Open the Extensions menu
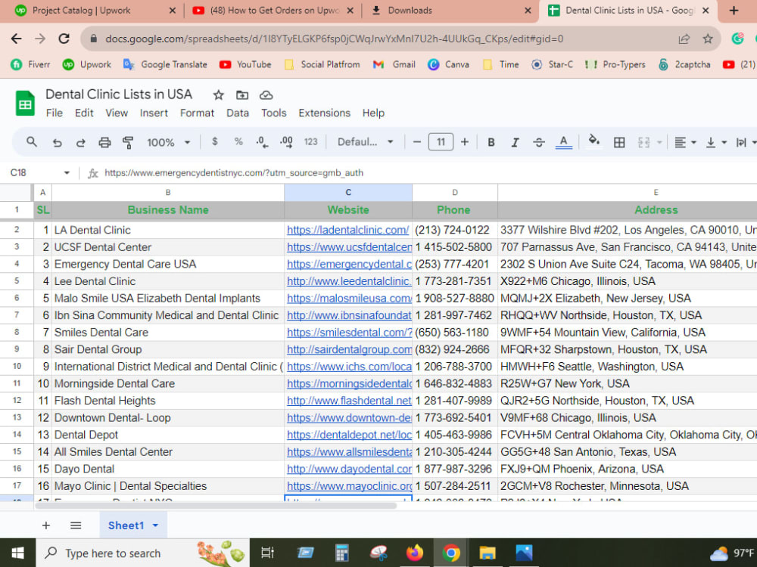 [325, 113]
